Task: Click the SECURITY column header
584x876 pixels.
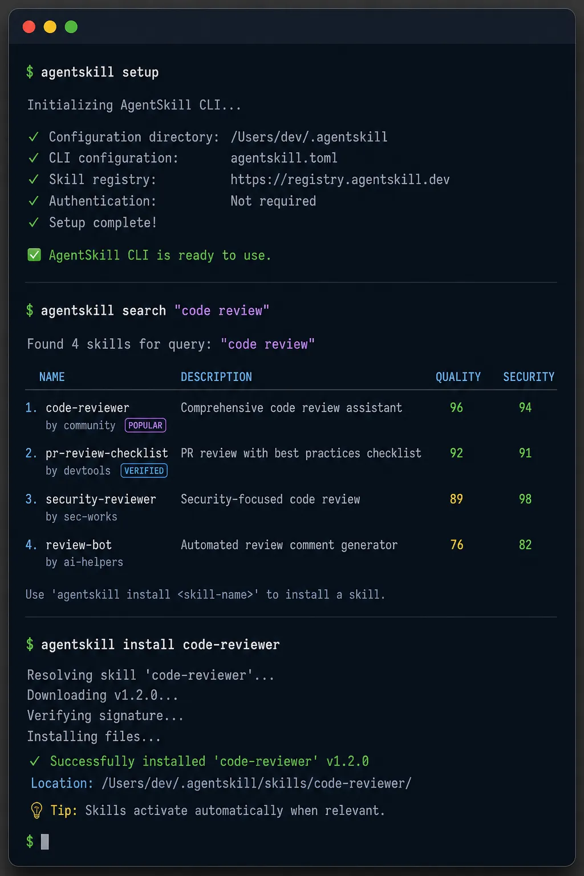Action: tap(529, 377)
